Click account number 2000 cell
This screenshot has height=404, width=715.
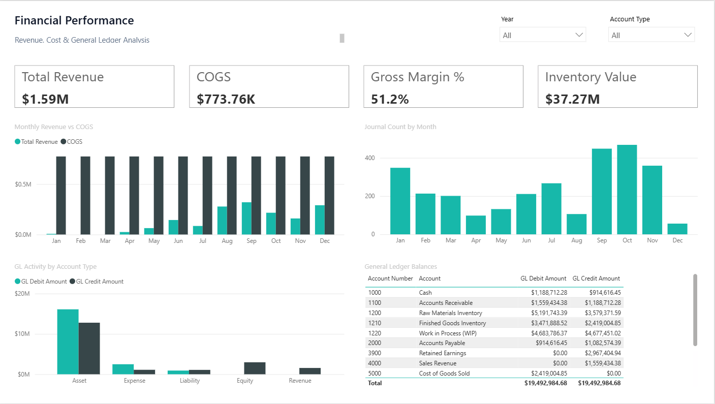click(x=375, y=343)
